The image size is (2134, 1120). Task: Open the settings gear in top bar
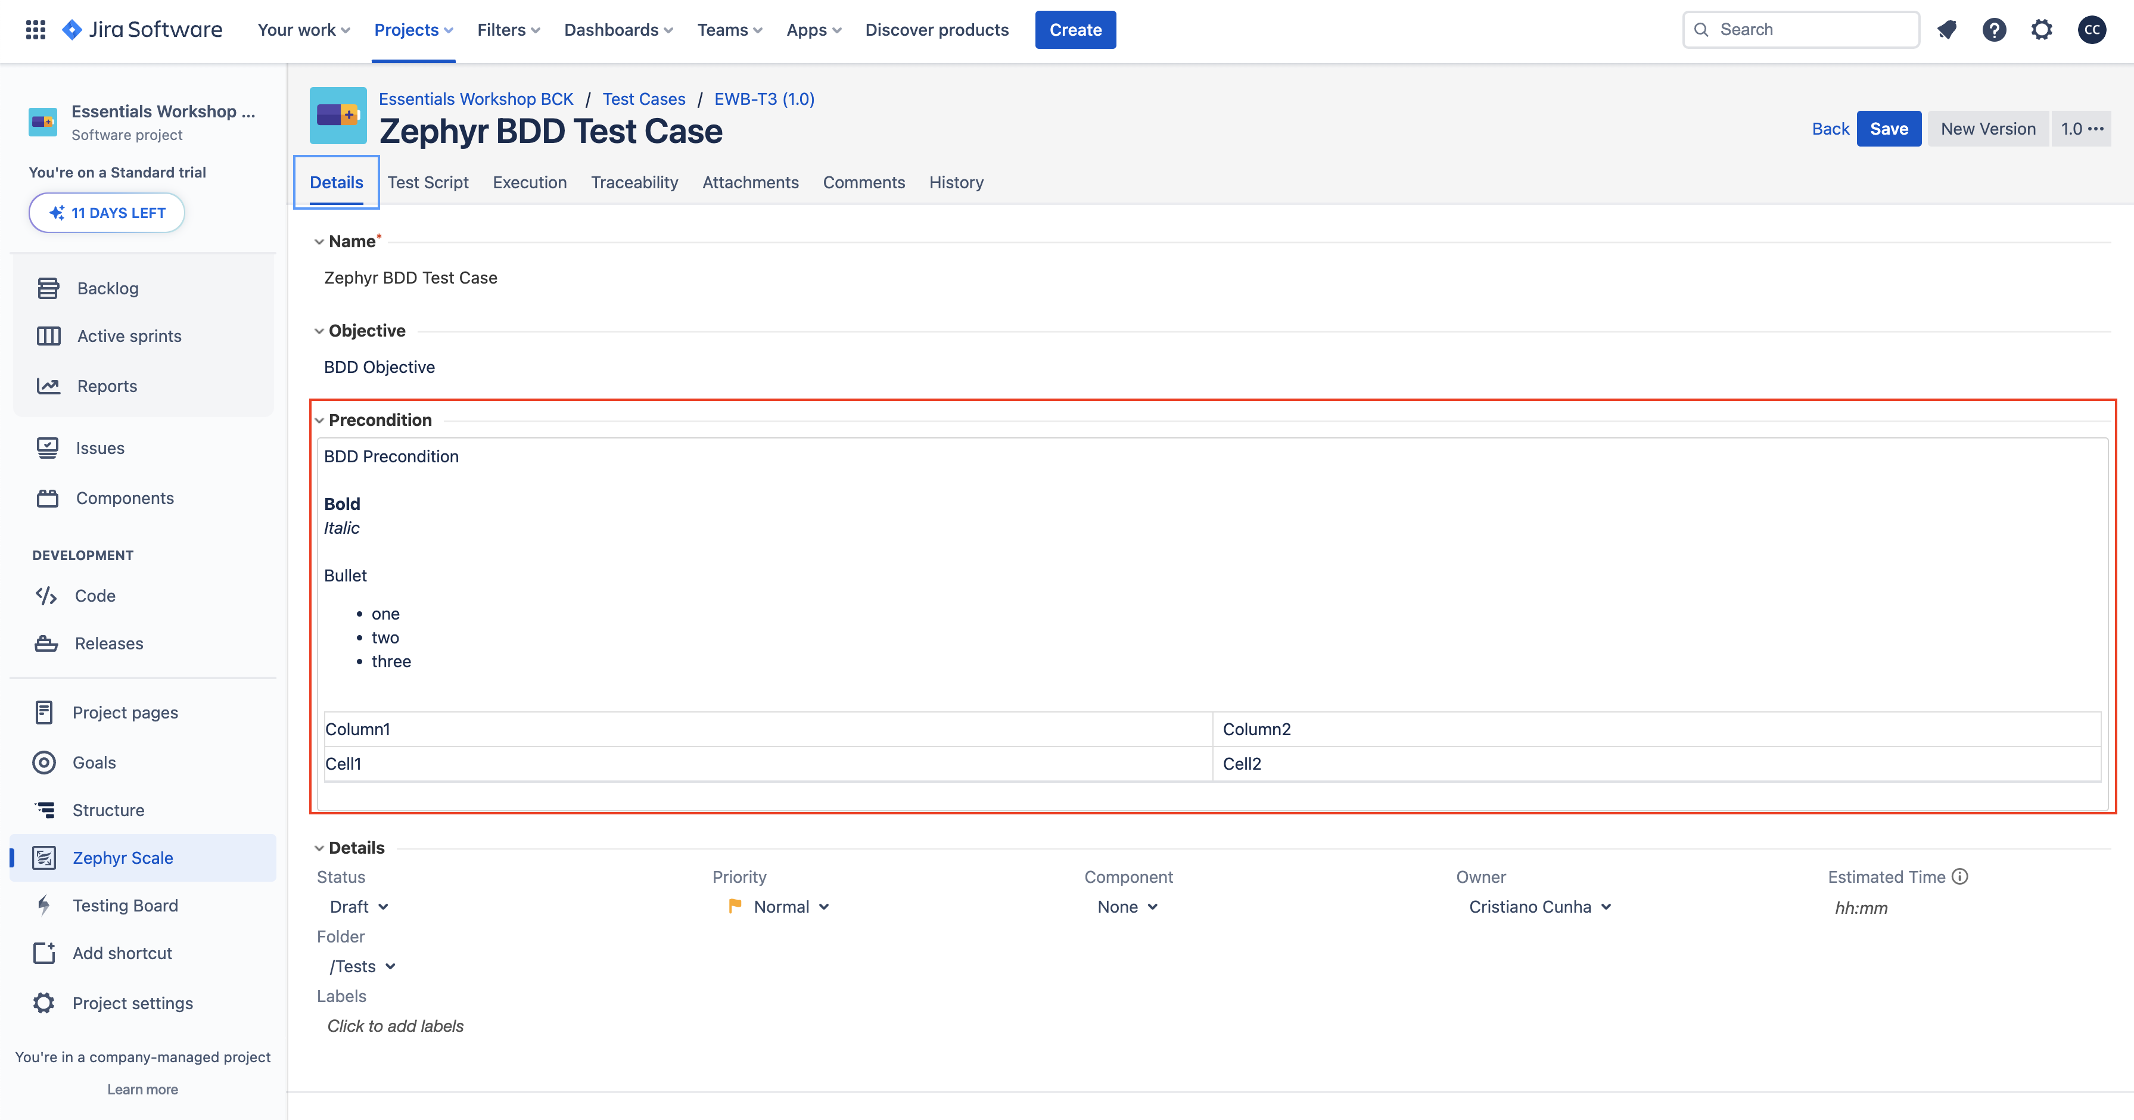point(2042,30)
